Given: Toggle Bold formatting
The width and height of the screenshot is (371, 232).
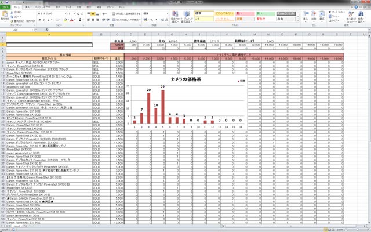Looking at the screenshot, I should (39, 20).
